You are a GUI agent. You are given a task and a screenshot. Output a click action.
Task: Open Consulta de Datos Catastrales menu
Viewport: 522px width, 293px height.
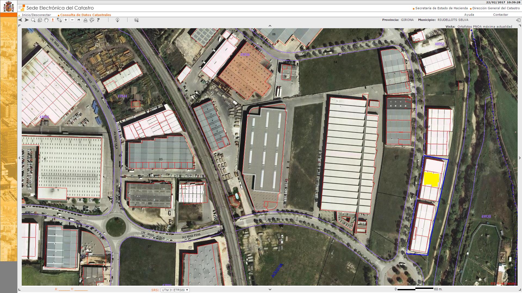click(85, 15)
